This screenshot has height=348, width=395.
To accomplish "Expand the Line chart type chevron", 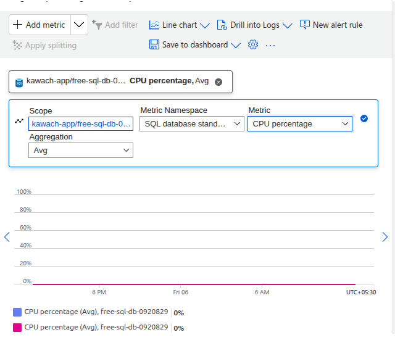I will (205, 25).
